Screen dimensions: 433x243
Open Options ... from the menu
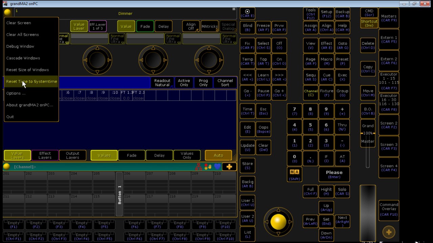[x=31, y=93]
